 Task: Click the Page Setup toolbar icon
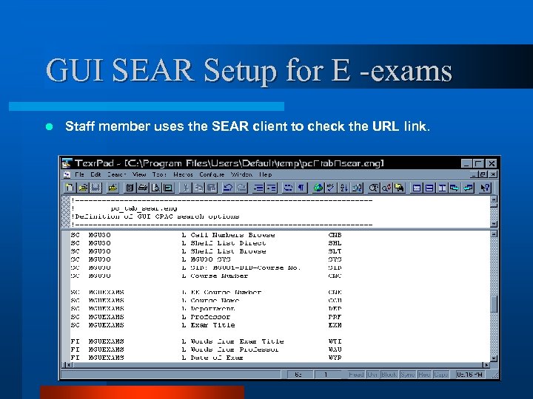[168, 188]
